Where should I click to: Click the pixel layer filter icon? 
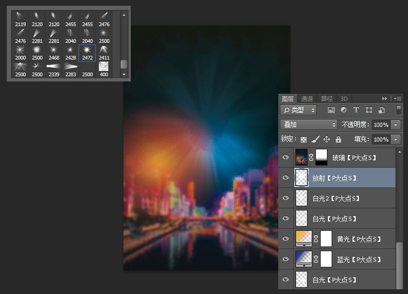331,110
